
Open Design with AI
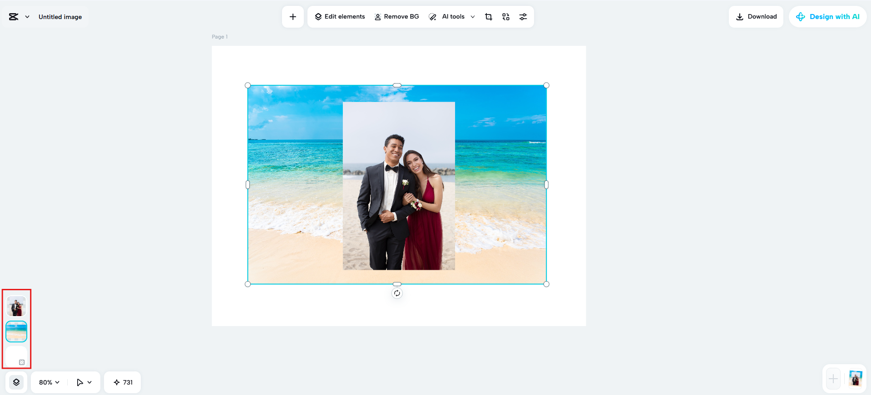[827, 17]
